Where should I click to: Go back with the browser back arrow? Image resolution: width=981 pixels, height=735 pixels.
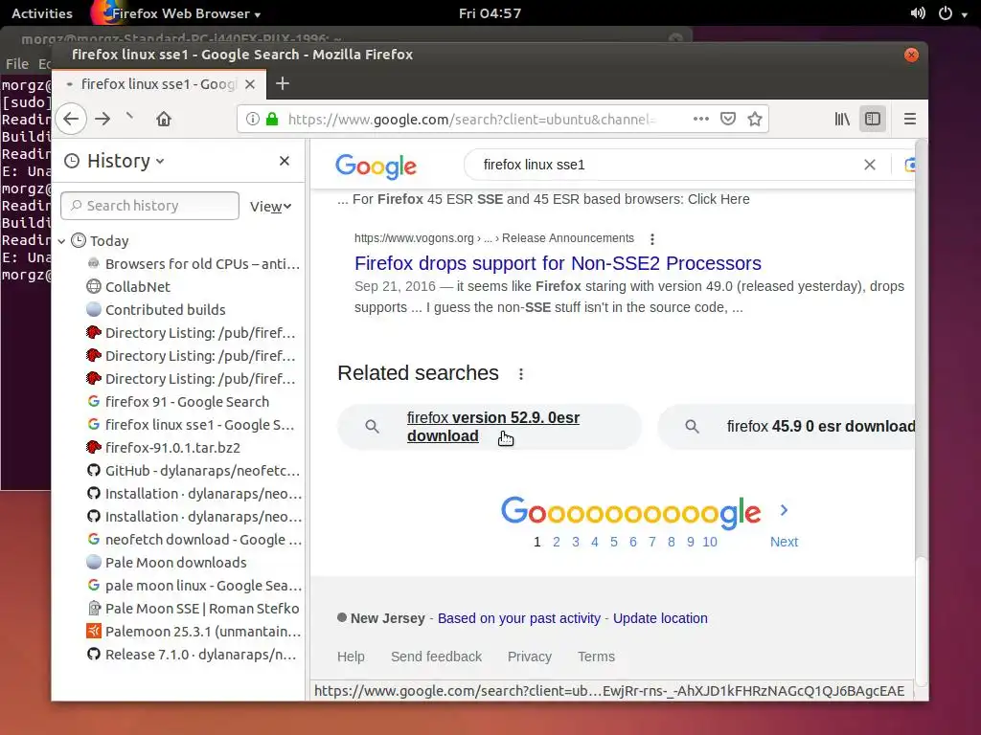pos(71,119)
